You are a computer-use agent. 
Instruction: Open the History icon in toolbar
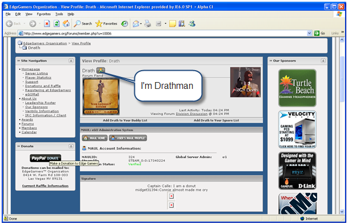coord(125,23)
